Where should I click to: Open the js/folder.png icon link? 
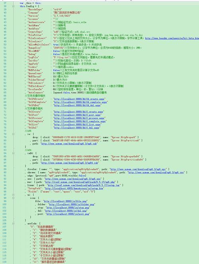pyautogui.click(x=72, y=204)
